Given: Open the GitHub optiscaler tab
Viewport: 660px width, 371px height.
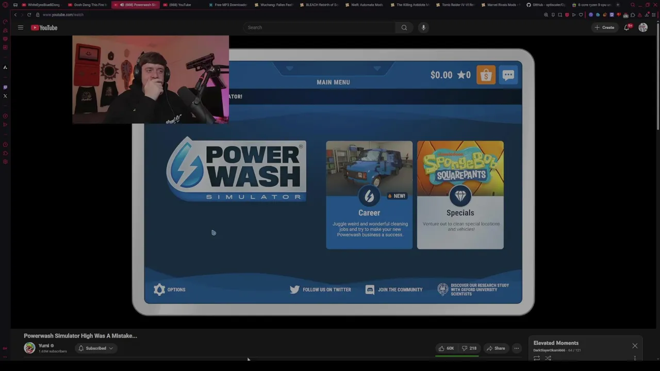Looking at the screenshot, I should click(547, 5).
